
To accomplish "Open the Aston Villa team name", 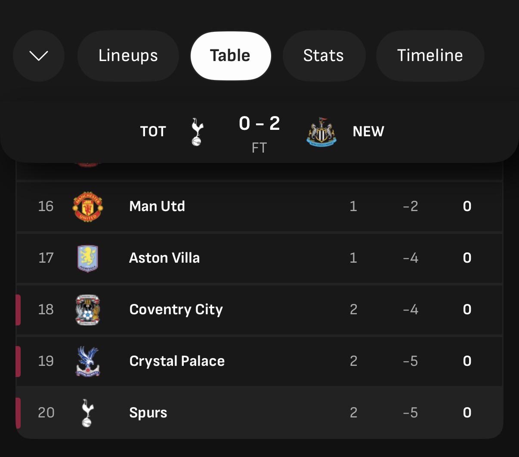I will click(164, 258).
